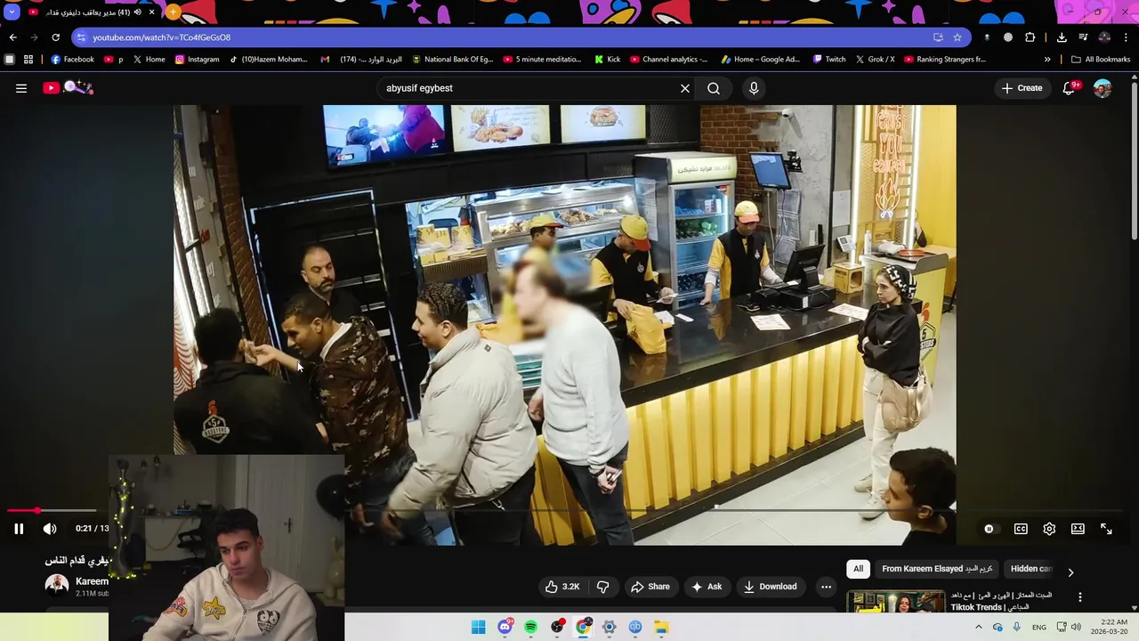Open more actions three-dot menu
Image resolution: width=1139 pixels, height=641 pixels.
826,587
